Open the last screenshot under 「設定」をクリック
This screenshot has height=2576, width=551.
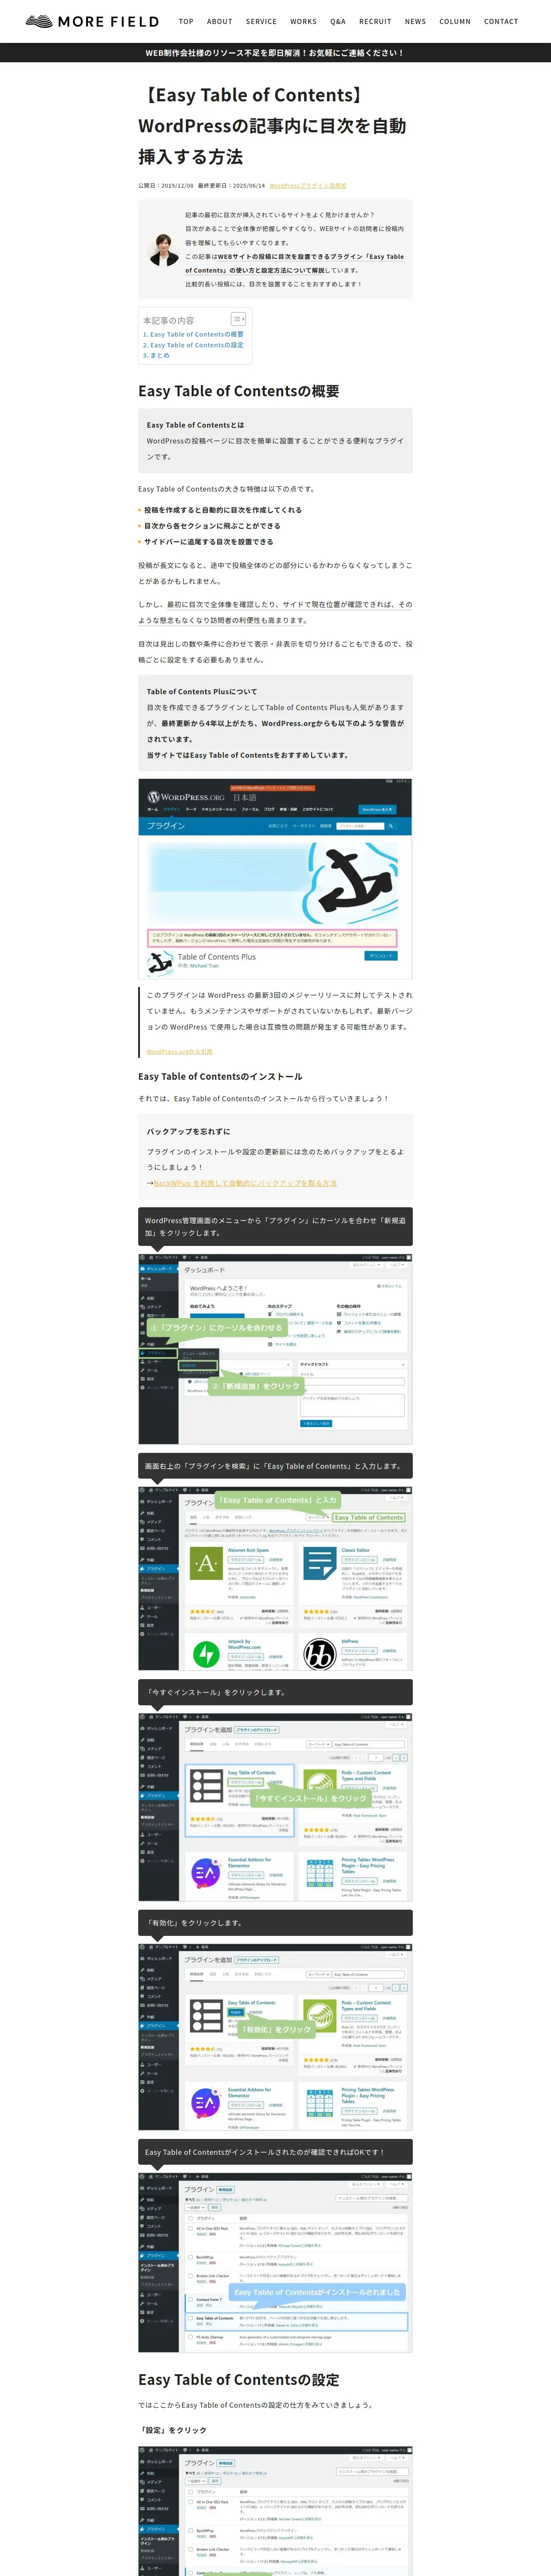[275, 2511]
